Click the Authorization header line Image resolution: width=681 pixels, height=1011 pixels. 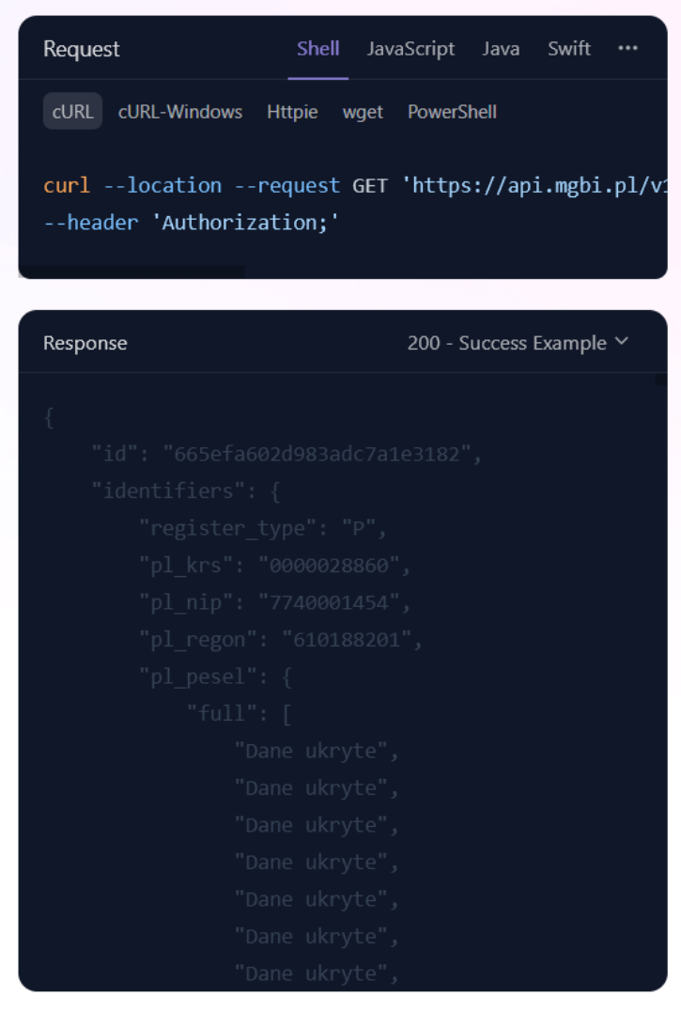coord(192,223)
